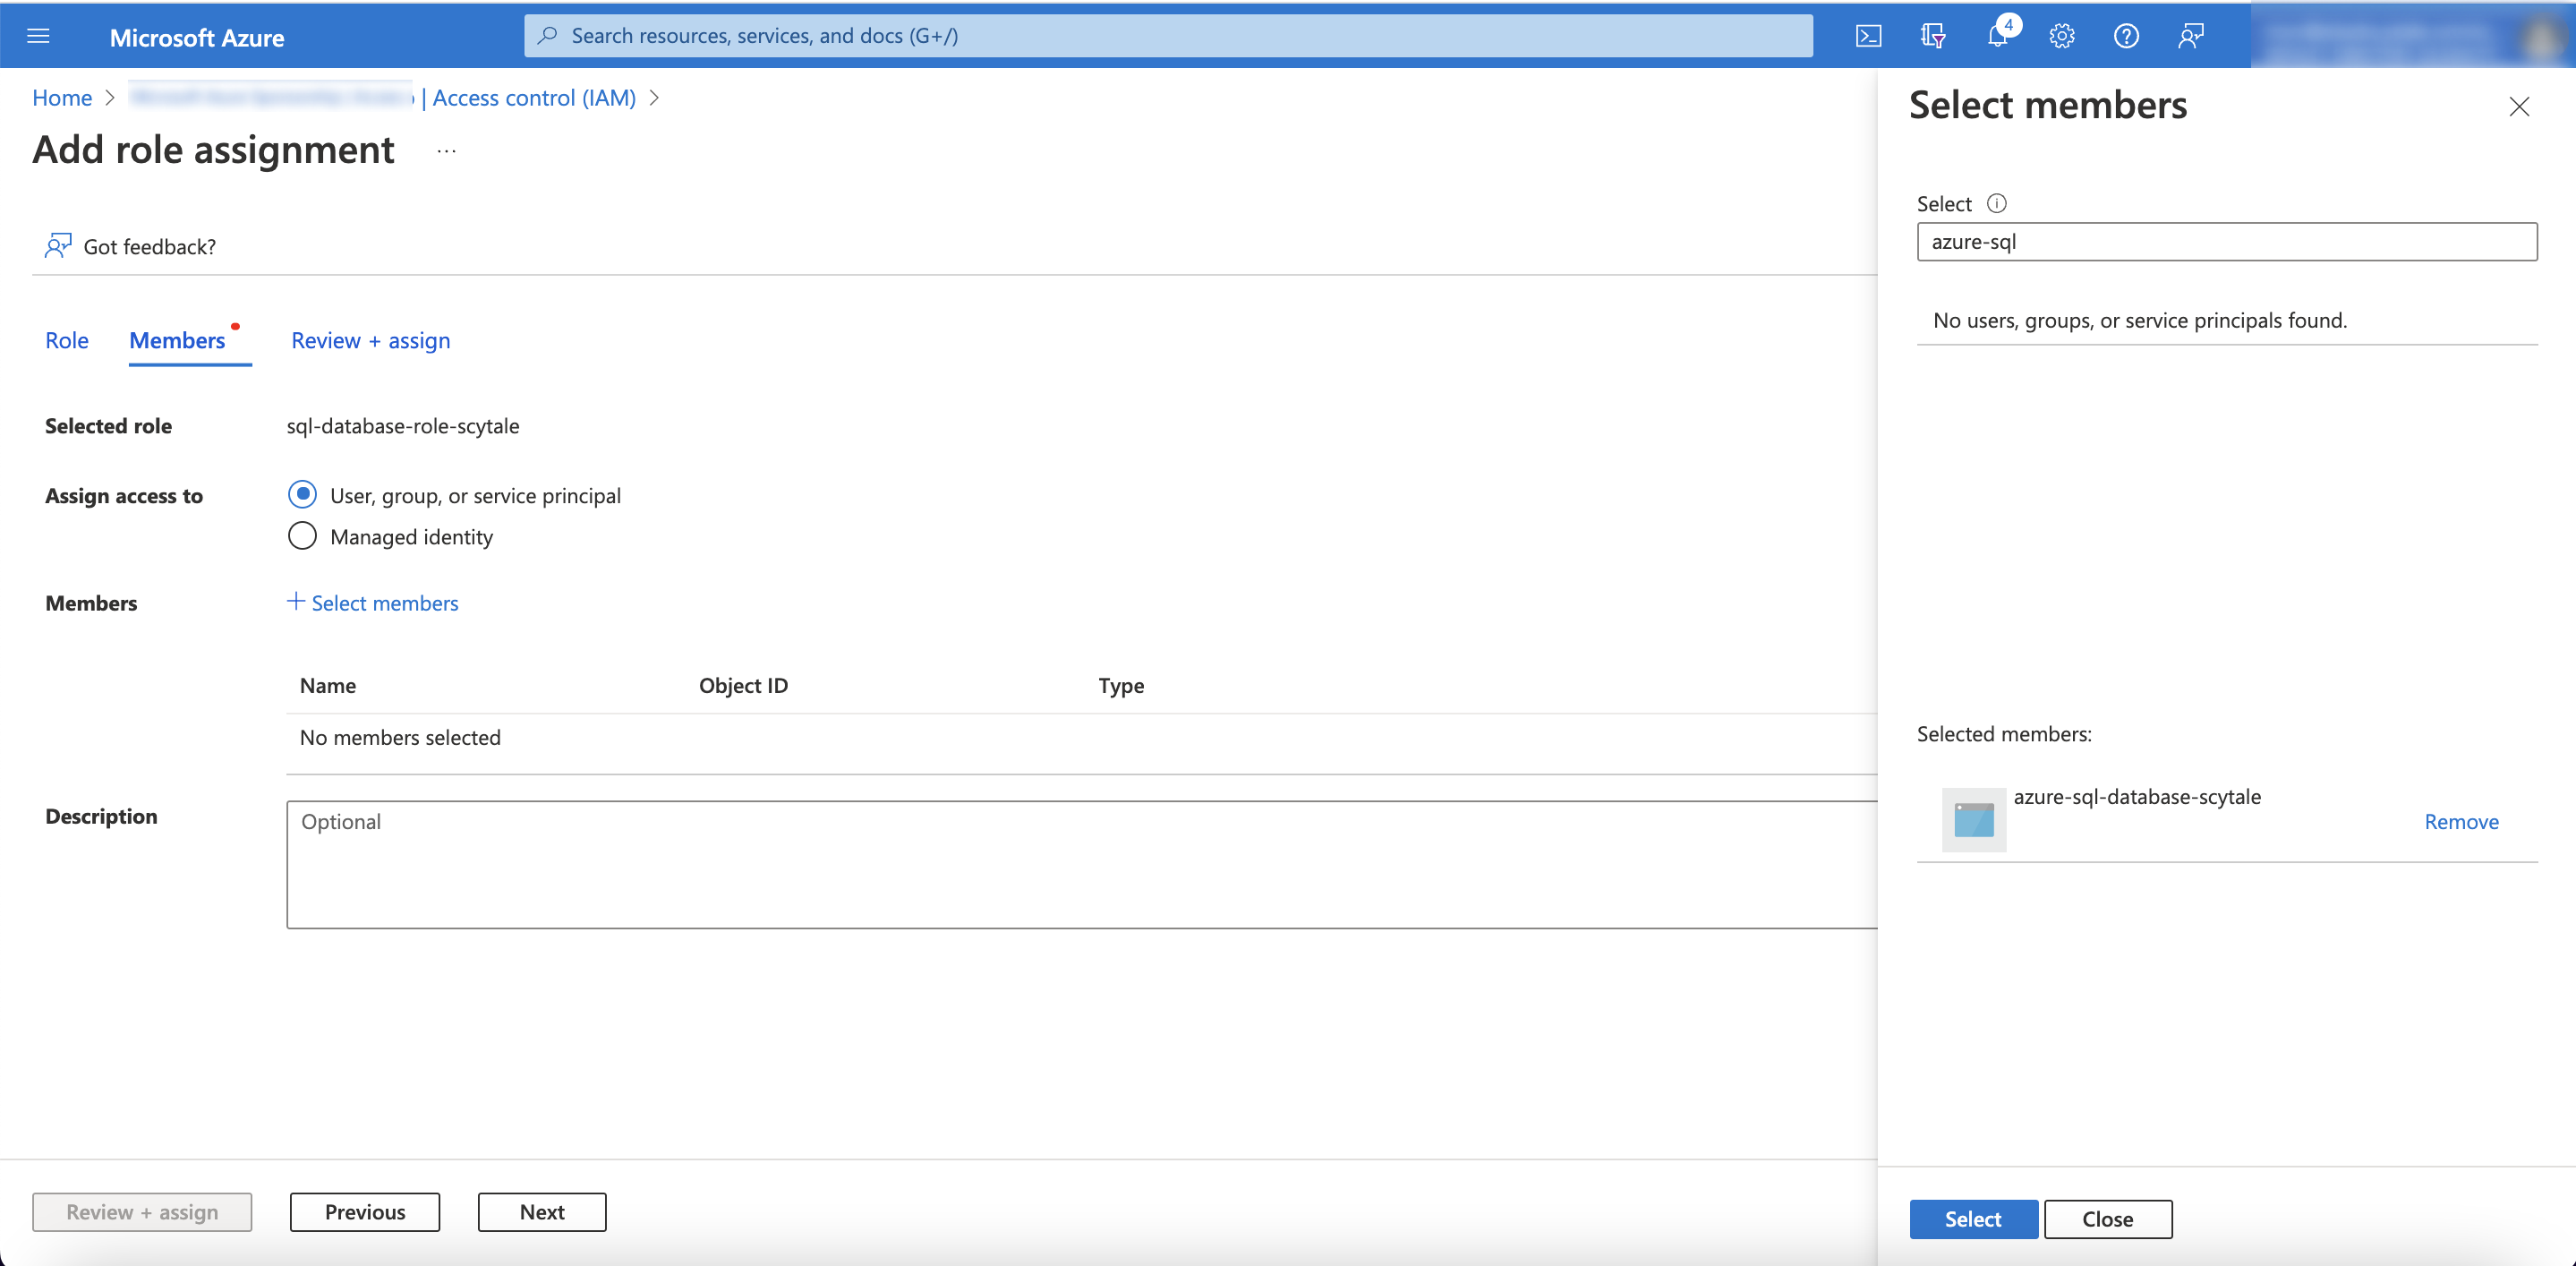Switch to the Role tab
Image resolution: width=2576 pixels, height=1266 pixels.
(67, 340)
